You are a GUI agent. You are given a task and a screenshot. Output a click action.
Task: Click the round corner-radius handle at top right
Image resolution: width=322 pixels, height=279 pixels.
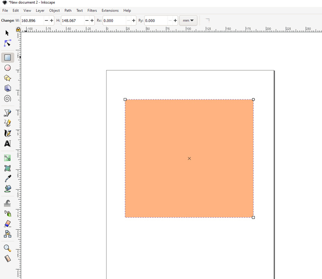click(x=253, y=99)
